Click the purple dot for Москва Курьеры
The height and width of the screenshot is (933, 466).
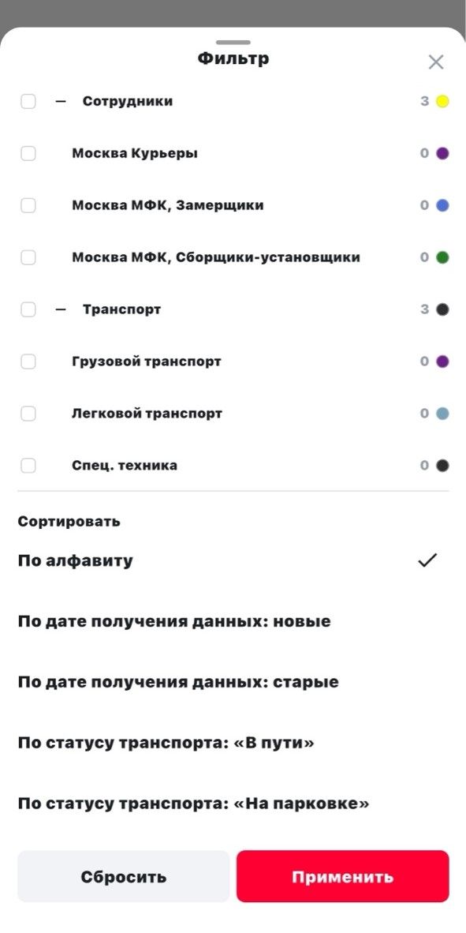pyautogui.click(x=442, y=153)
